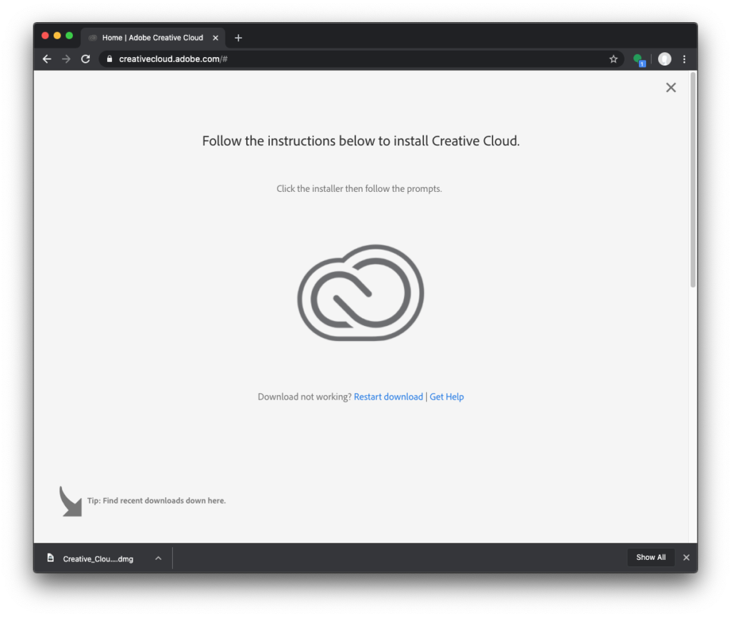Close the install instructions overlay
This screenshot has width=731, height=617.
[670, 88]
